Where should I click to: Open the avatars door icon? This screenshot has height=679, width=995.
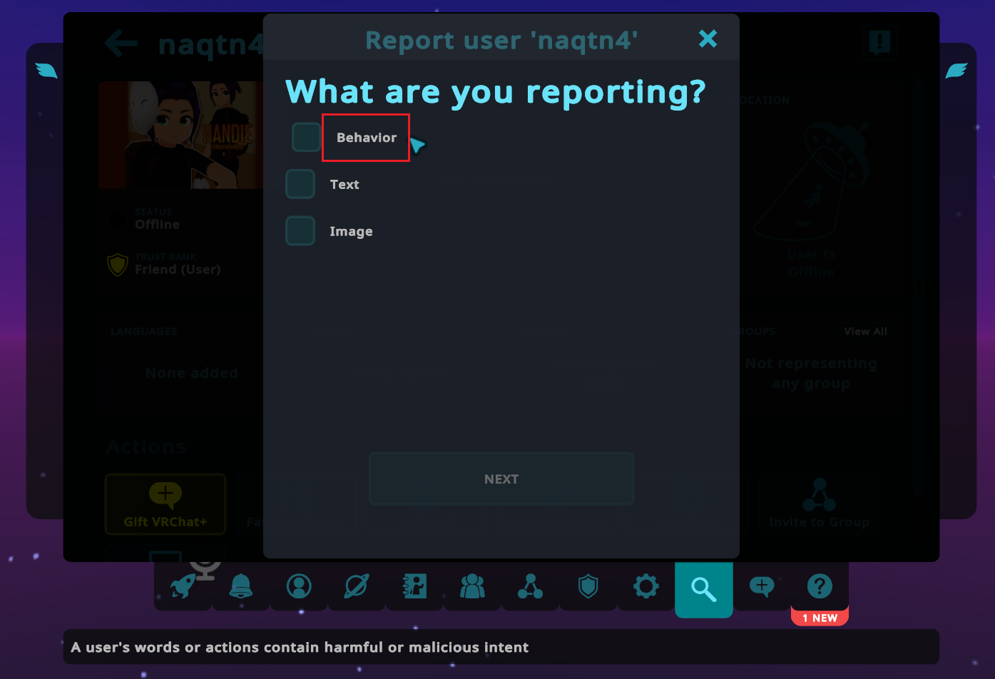(x=414, y=586)
